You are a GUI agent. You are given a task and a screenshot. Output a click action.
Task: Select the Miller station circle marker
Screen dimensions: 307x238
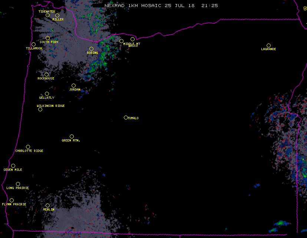click(x=57, y=15)
